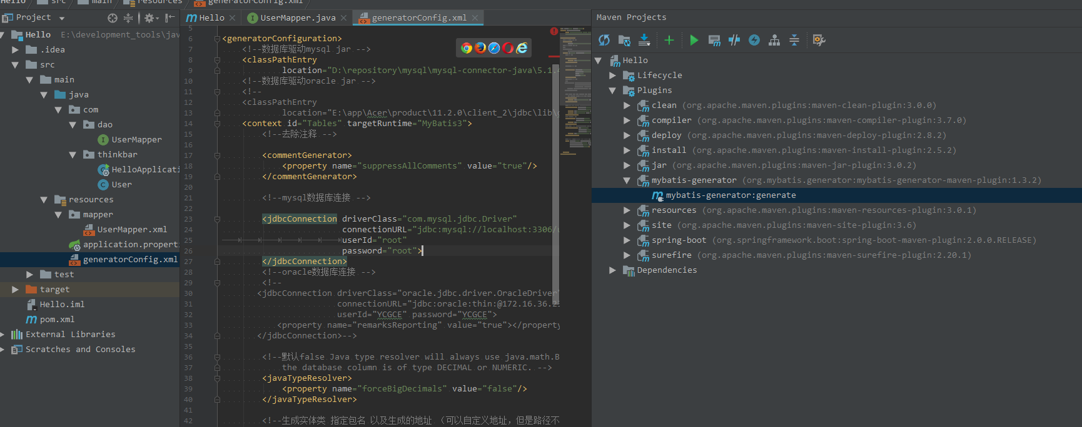Reimport all Maven projects
1082x427 pixels.
tap(604, 40)
